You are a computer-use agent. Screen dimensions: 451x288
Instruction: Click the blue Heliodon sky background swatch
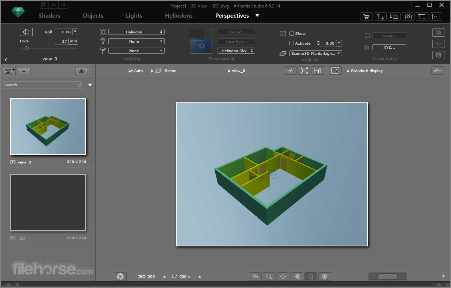coord(201,46)
